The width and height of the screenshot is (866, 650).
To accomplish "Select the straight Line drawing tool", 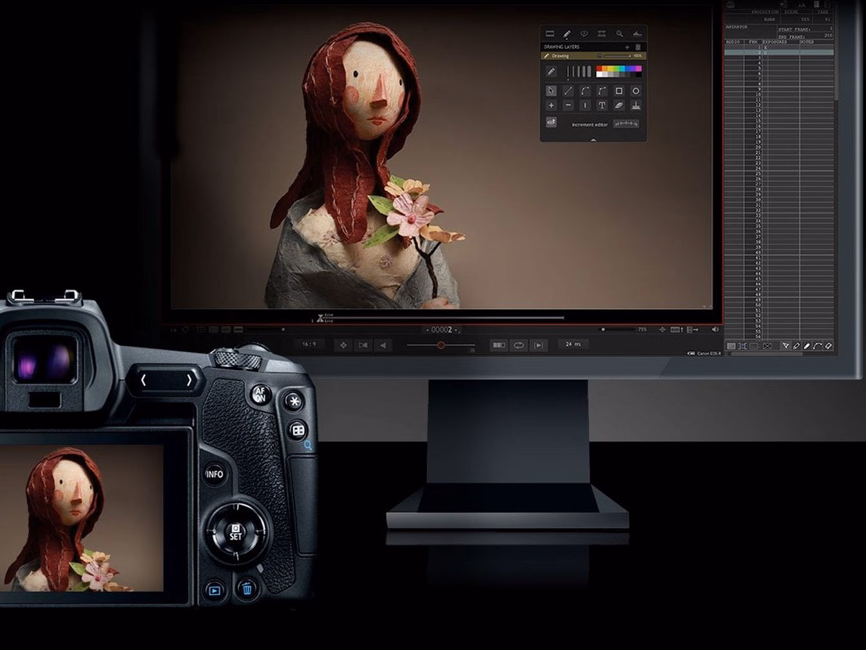I will pyautogui.click(x=567, y=91).
